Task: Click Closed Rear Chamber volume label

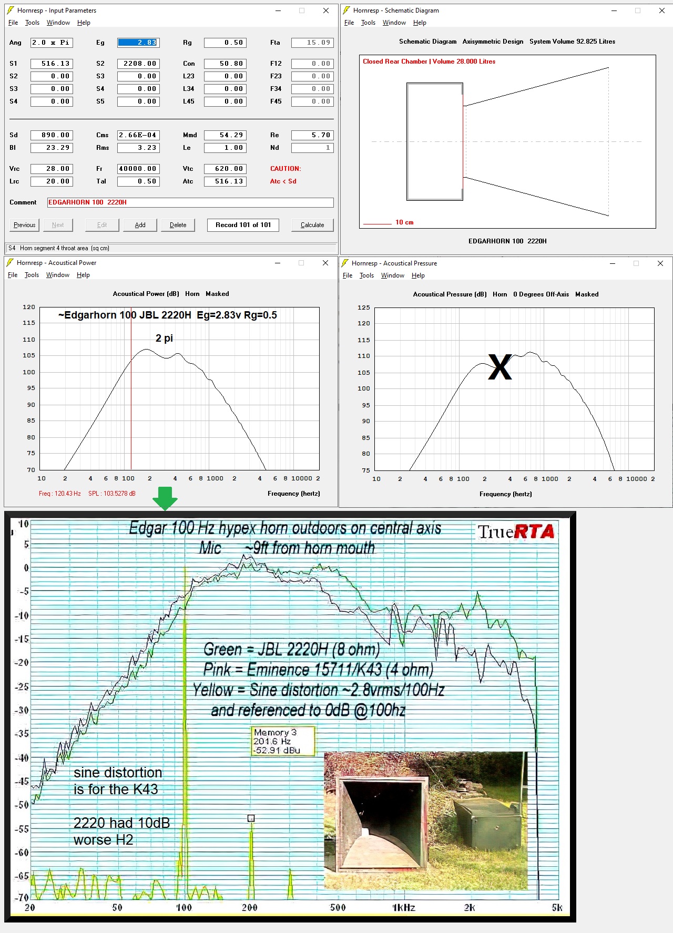Action: pyautogui.click(x=429, y=61)
